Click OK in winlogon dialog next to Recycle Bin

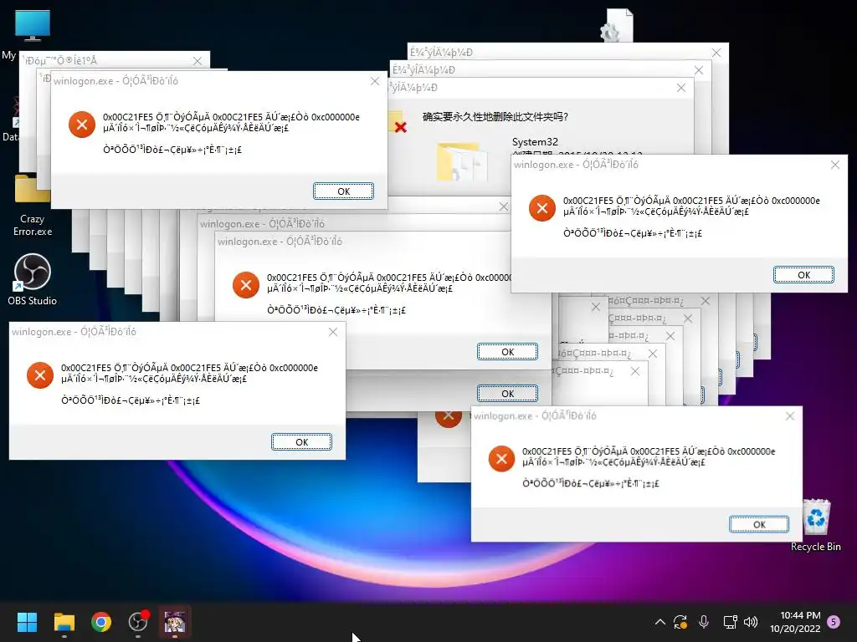tap(759, 524)
